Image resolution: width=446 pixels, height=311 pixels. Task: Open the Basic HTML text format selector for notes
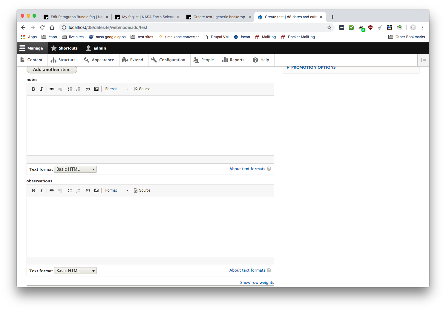(x=75, y=169)
